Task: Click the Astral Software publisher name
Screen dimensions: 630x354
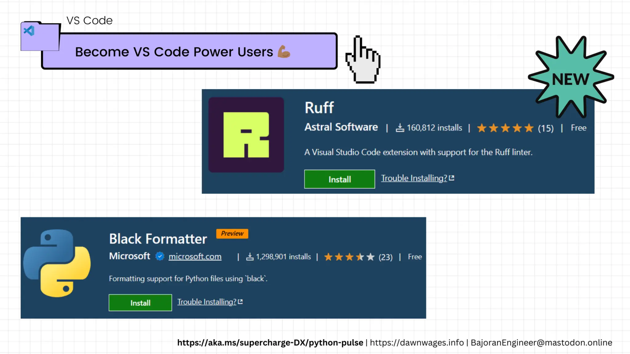Action: (x=341, y=127)
